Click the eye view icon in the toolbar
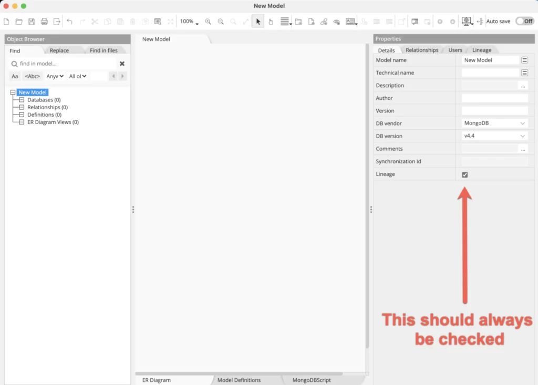The image size is (538, 385). point(337,22)
